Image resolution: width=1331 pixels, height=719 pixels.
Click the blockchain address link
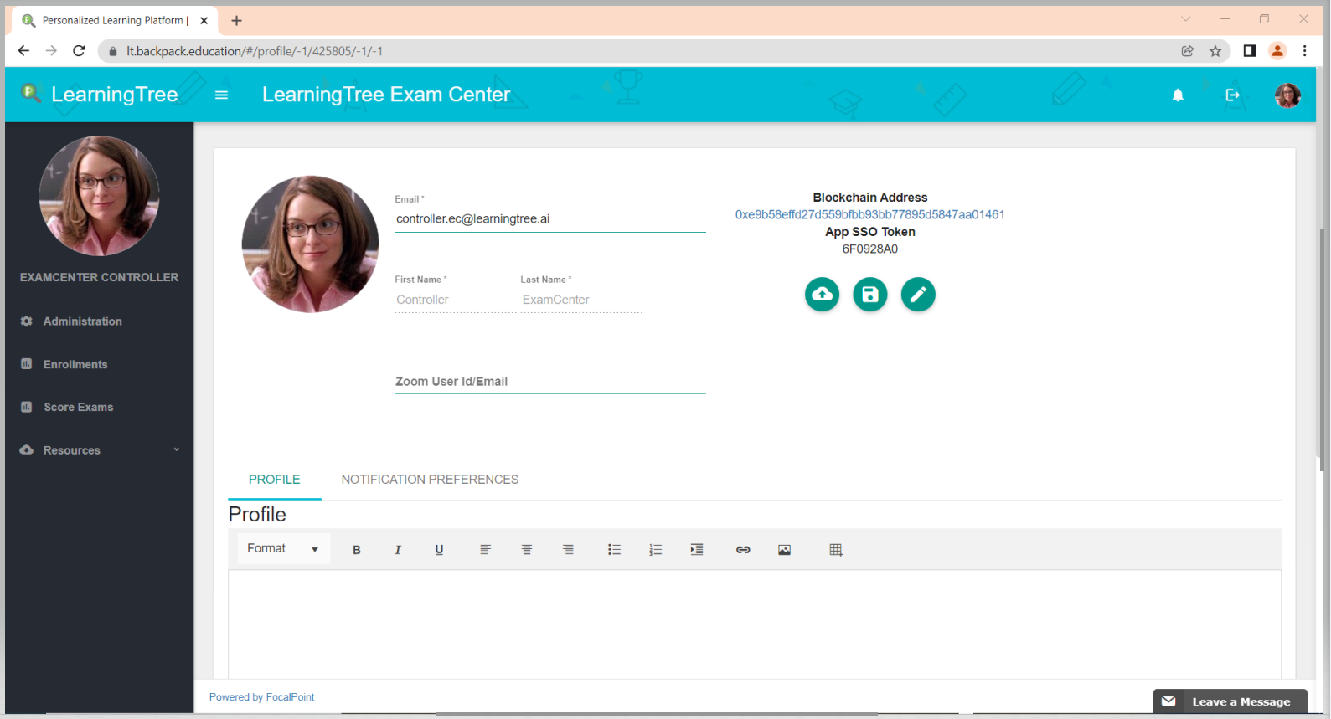[x=869, y=215]
